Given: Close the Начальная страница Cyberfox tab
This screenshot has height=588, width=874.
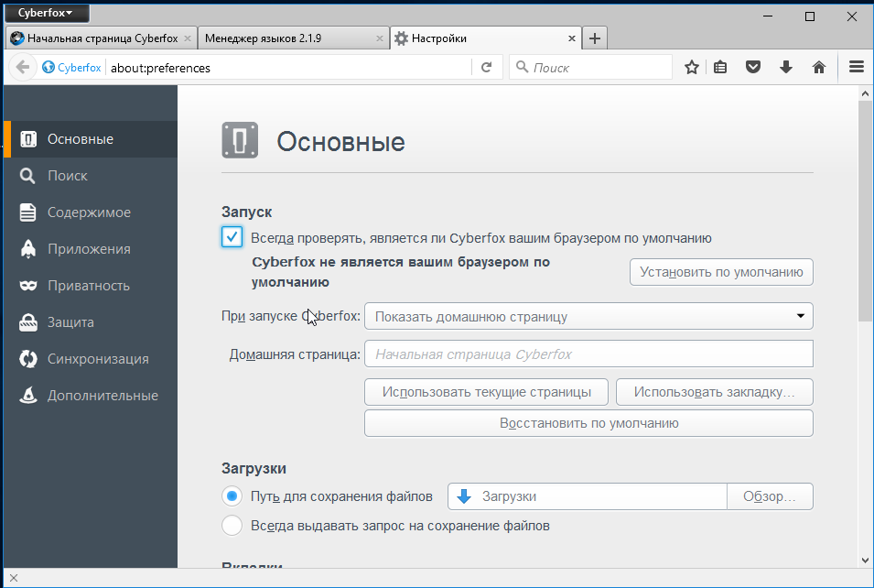Looking at the screenshot, I should click(x=188, y=38).
